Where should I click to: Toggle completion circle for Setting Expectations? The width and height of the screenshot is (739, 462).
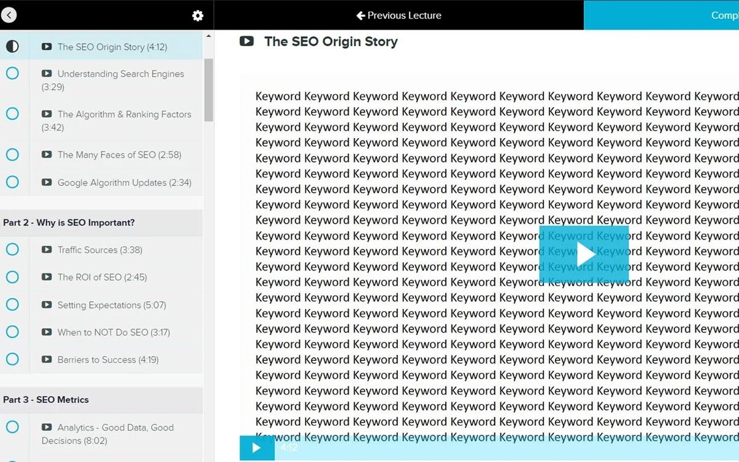point(12,304)
